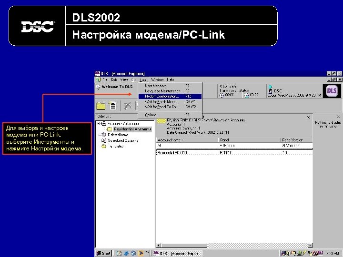Viewport: 343px width, 257px height.
Task: Select Language Maintenance menu entry
Action: click(x=170, y=91)
